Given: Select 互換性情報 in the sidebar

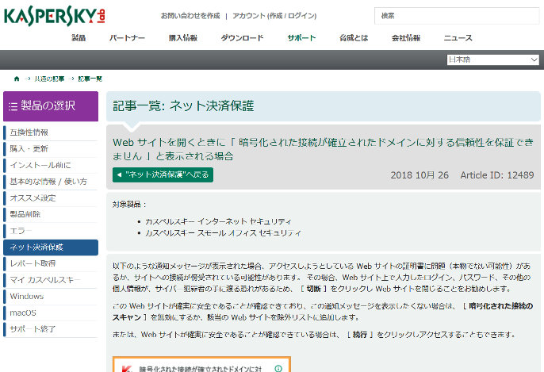Looking at the screenshot, I should (50, 132).
